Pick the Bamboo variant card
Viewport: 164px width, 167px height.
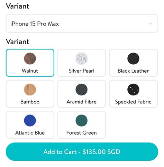pyautogui.click(x=30, y=94)
